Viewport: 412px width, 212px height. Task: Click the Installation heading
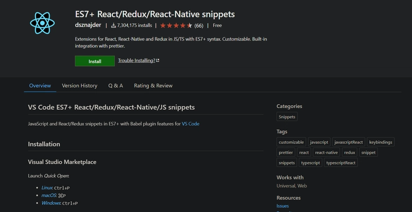pyautogui.click(x=44, y=144)
